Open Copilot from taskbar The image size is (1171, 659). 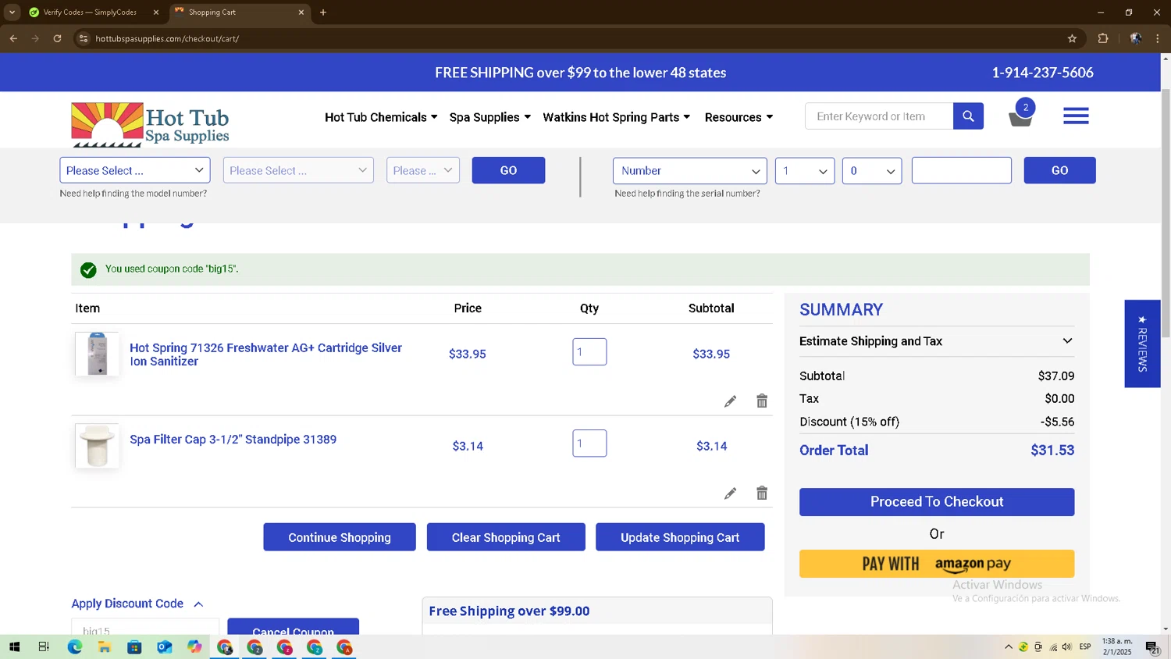[x=194, y=647]
